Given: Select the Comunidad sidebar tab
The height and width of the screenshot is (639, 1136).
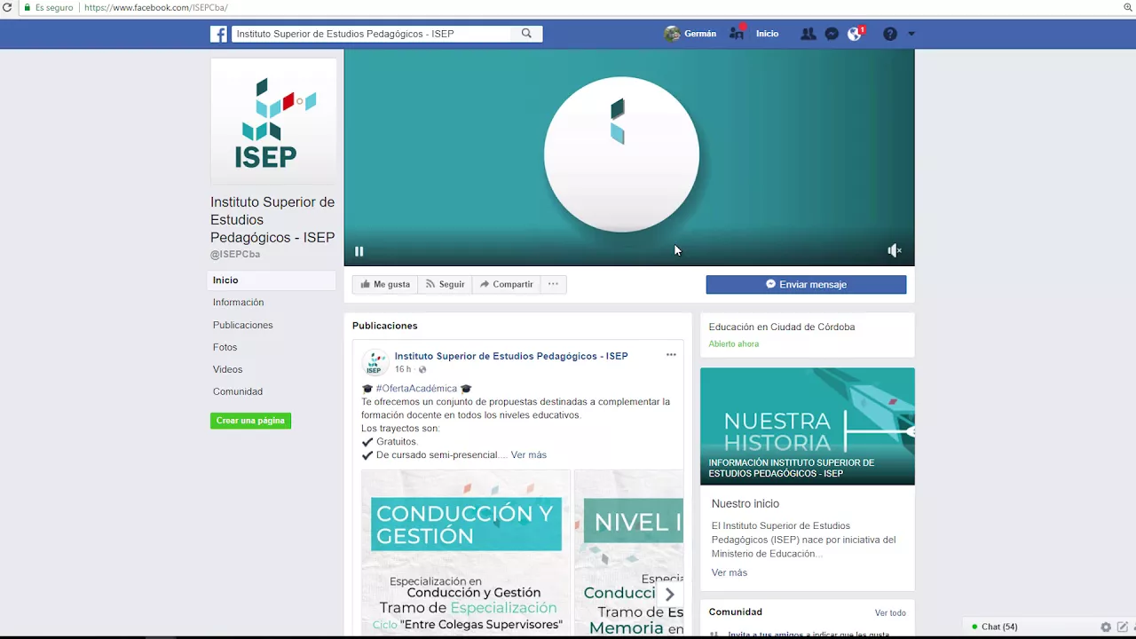Looking at the screenshot, I should click(x=238, y=391).
